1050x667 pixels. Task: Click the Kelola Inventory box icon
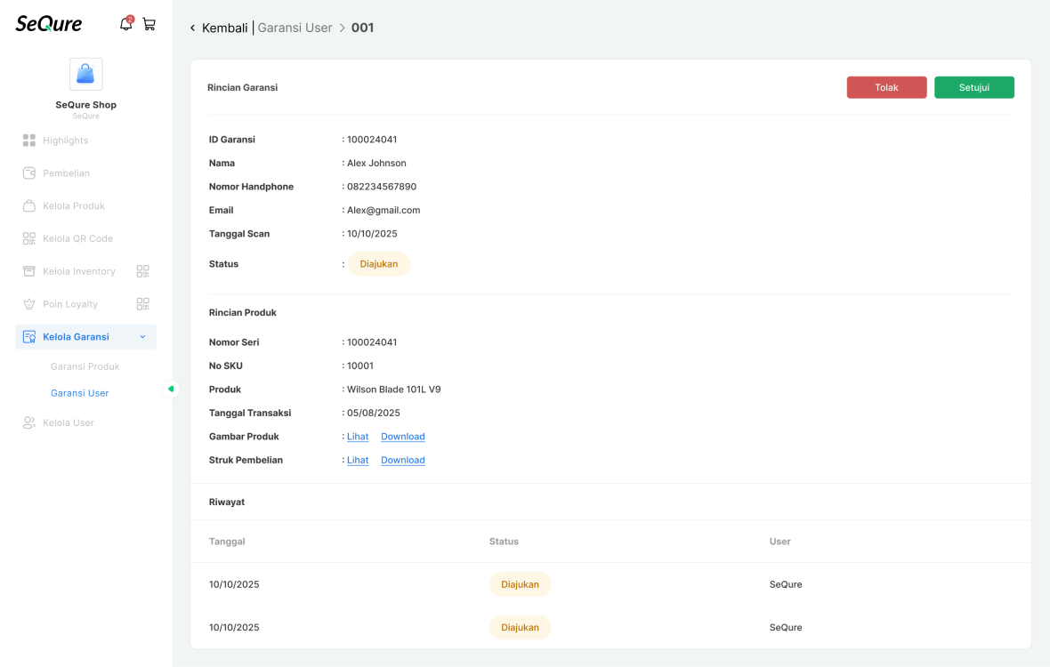[x=28, y=271]
